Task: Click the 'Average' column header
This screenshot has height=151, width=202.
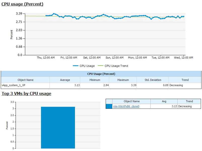Action: tap(65, 80)
